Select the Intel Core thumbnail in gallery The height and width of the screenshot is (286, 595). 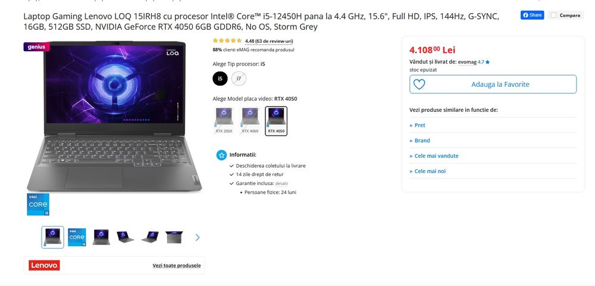(77, 237)
